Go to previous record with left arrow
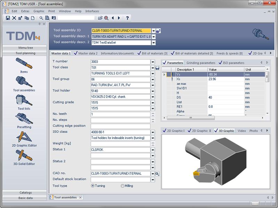Screen dimensions: 278x208 (113, 18)
